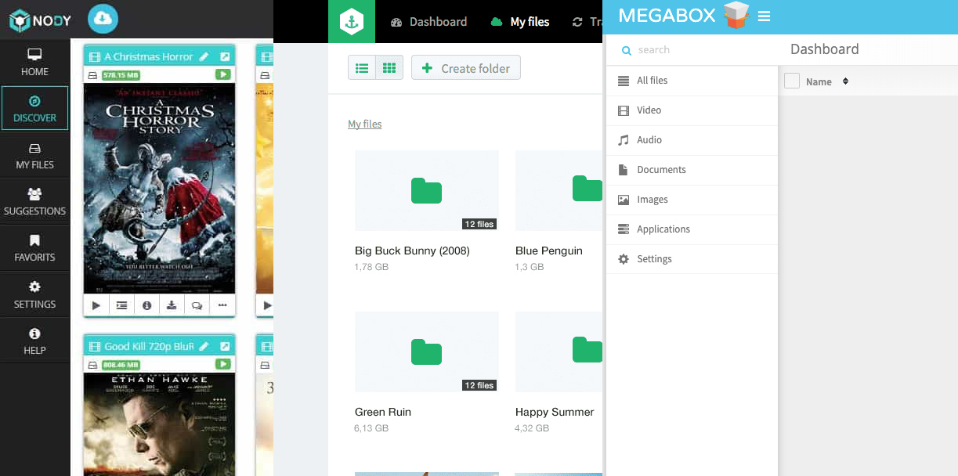958x476 pixels.
Task: Open the more options menu on A Christmas Horror card
Action: pyautogui.click(x=222, y=305)
